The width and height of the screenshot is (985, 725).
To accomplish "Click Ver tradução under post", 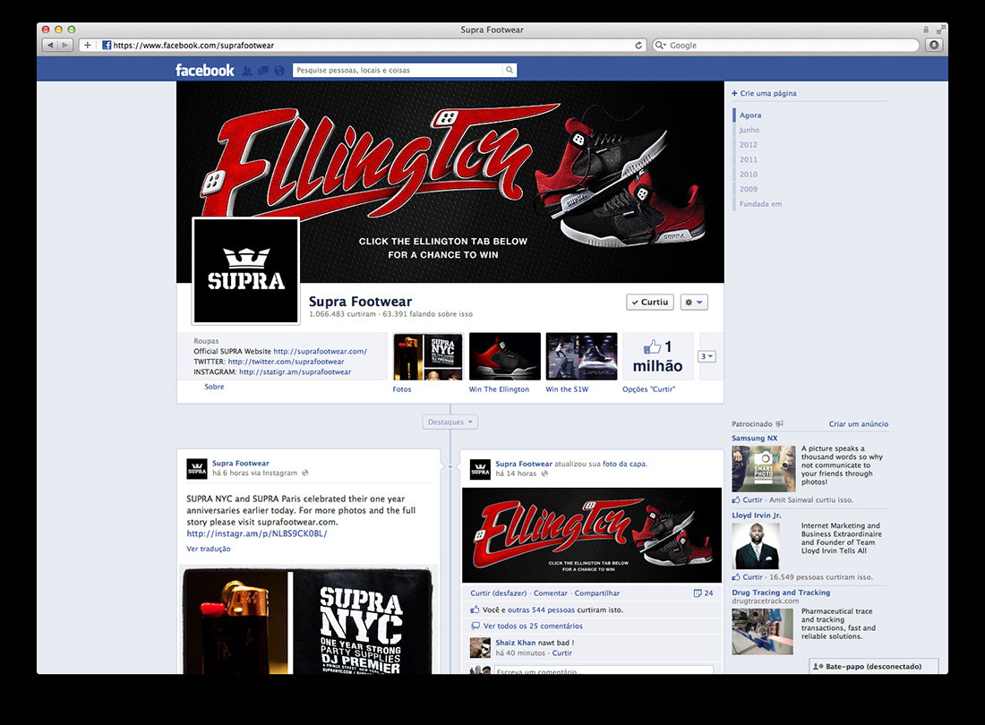I will point(209,549).
